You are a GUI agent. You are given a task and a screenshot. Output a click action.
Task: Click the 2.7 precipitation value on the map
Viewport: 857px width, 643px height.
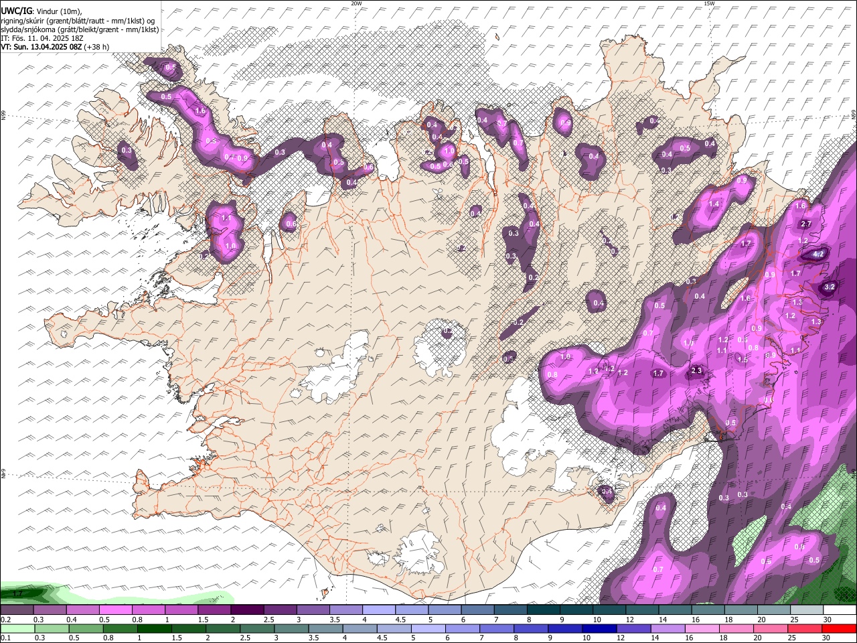[806, 224]
